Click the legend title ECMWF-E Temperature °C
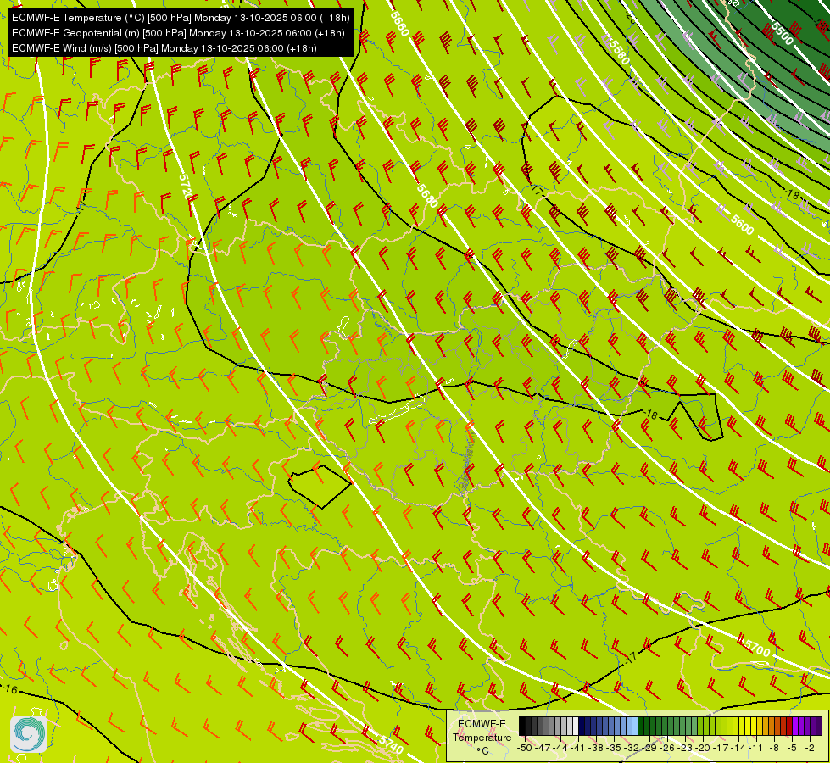 click(x=482, y=737)
